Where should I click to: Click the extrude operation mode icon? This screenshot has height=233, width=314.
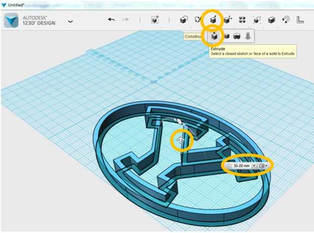tap(261, 166)
